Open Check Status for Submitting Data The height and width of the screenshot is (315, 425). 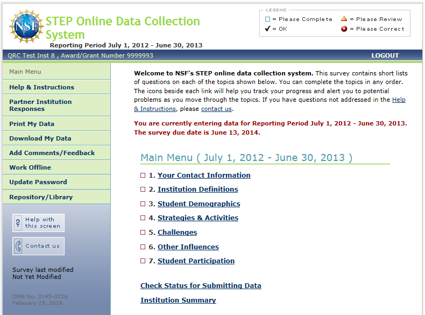pyautogui.click(x=201, y=286)
